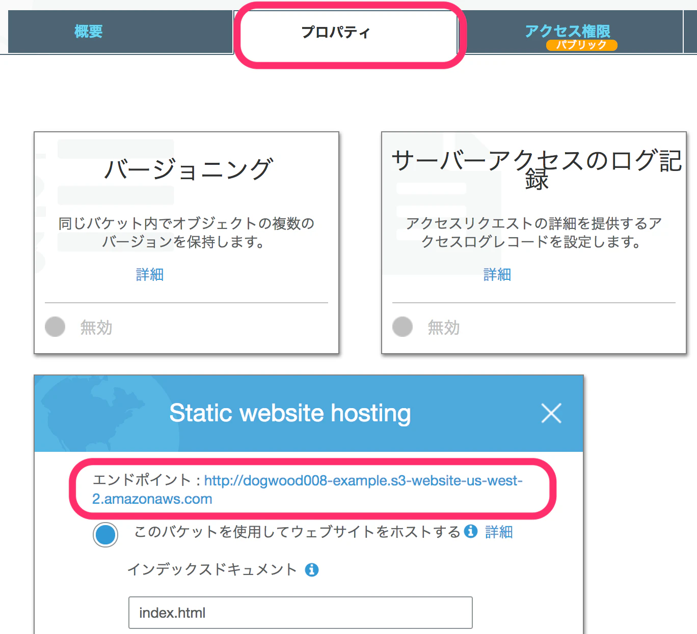Viewport: 697px width, 634px height.
Task: Click the バージョニング card title
Action: tap(189, 169)
